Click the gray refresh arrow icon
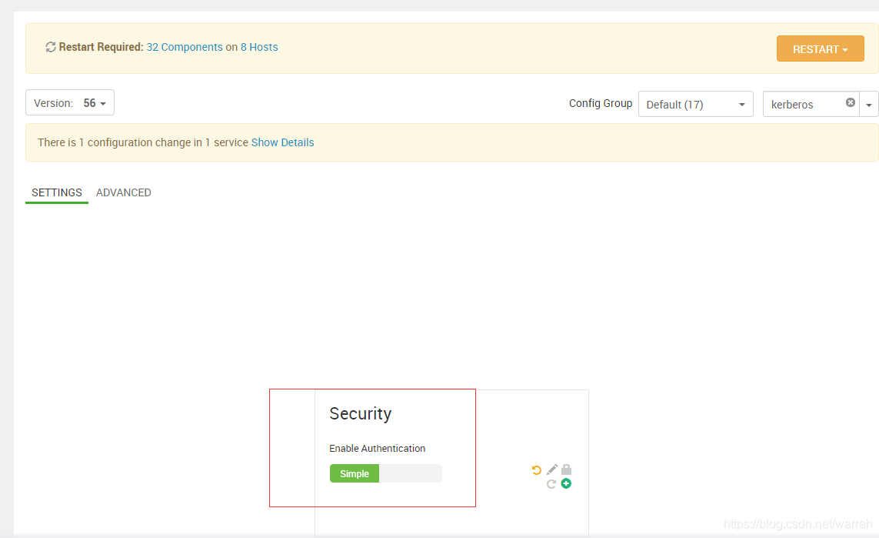The width and height of the screenshot is (879, 538). tap(551, 484)
